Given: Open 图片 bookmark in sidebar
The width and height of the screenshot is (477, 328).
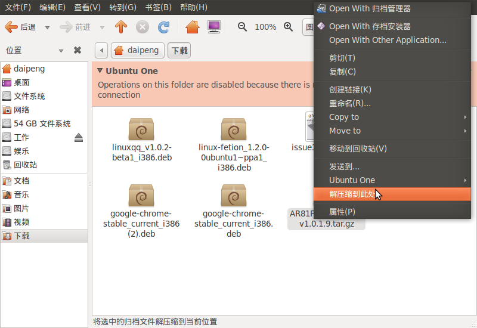Looking at the screenshot, I should point(44,208).
